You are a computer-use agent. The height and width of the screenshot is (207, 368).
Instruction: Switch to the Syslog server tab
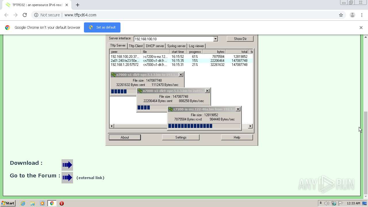[177, 46]
